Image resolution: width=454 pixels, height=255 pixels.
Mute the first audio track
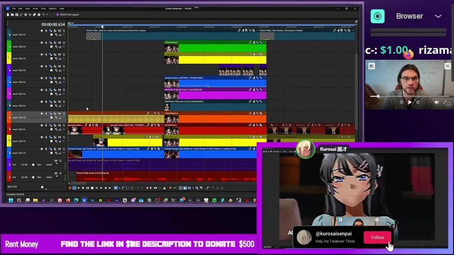click(56, 160)
